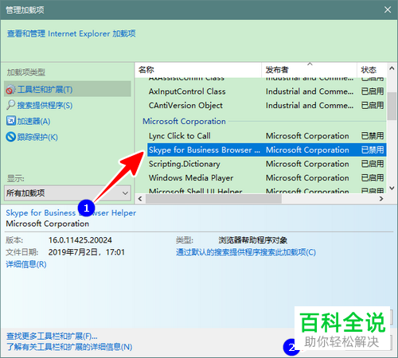Screen dimensions: 398x358
Task: Open 查找更多工具栏和扩展(F)... link
Action: tap(52, 337)
